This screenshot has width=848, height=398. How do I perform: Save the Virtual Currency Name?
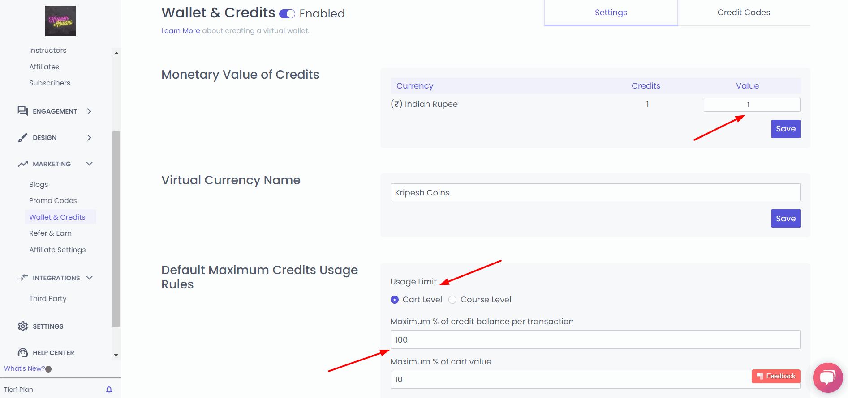pos(785,219)
